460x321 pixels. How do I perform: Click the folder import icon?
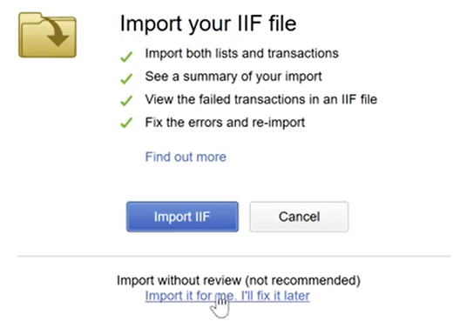tap(48, 35)
